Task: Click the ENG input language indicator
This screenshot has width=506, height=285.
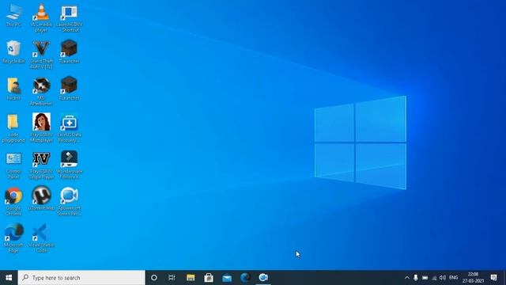Action: point(453,278)
